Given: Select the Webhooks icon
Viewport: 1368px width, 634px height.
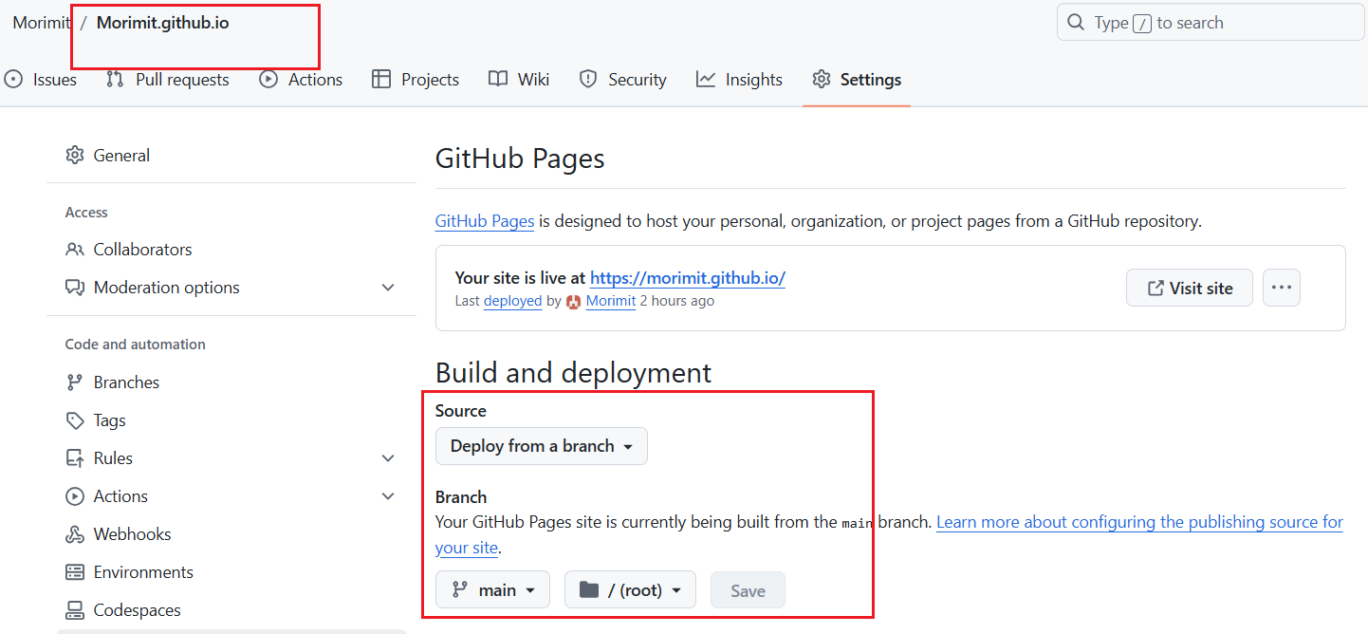Looking at the screenshot, I should coord(75,533).
